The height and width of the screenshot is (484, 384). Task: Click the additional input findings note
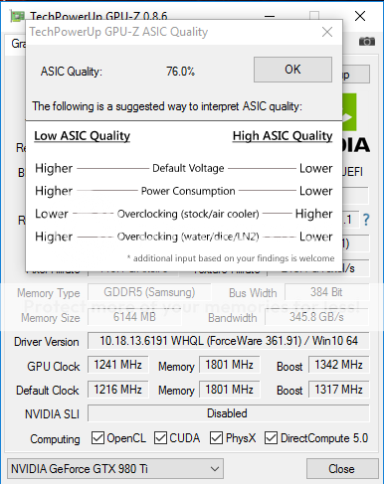231,258
